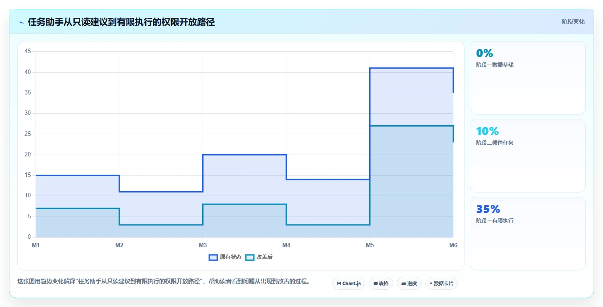The image size is (603, 307).
Task: Click the M4 x-axis label
Action: click(286, 245)
